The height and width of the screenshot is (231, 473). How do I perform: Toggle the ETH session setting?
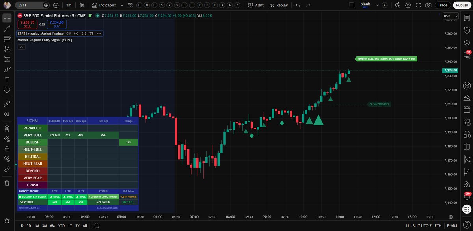pos(438,225)
